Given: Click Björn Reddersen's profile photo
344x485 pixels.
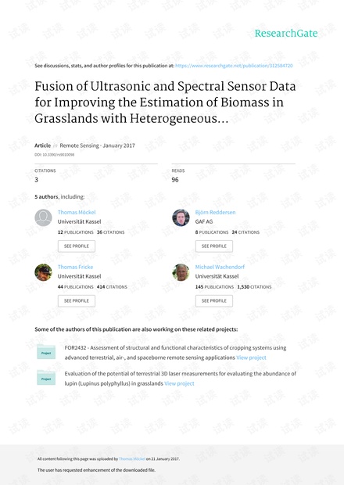Looking at the screenshot, I should (x=181, y=217).
